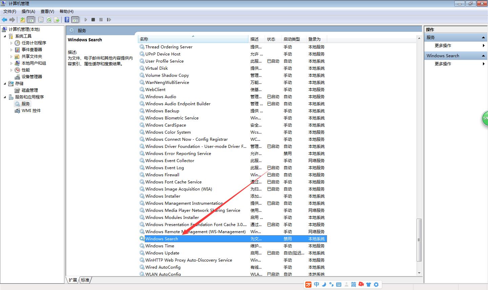The height and width of the screenshot is (290, 488).
Task: Collapse the 存储 tree node
Action: click(x=5, y=84)
